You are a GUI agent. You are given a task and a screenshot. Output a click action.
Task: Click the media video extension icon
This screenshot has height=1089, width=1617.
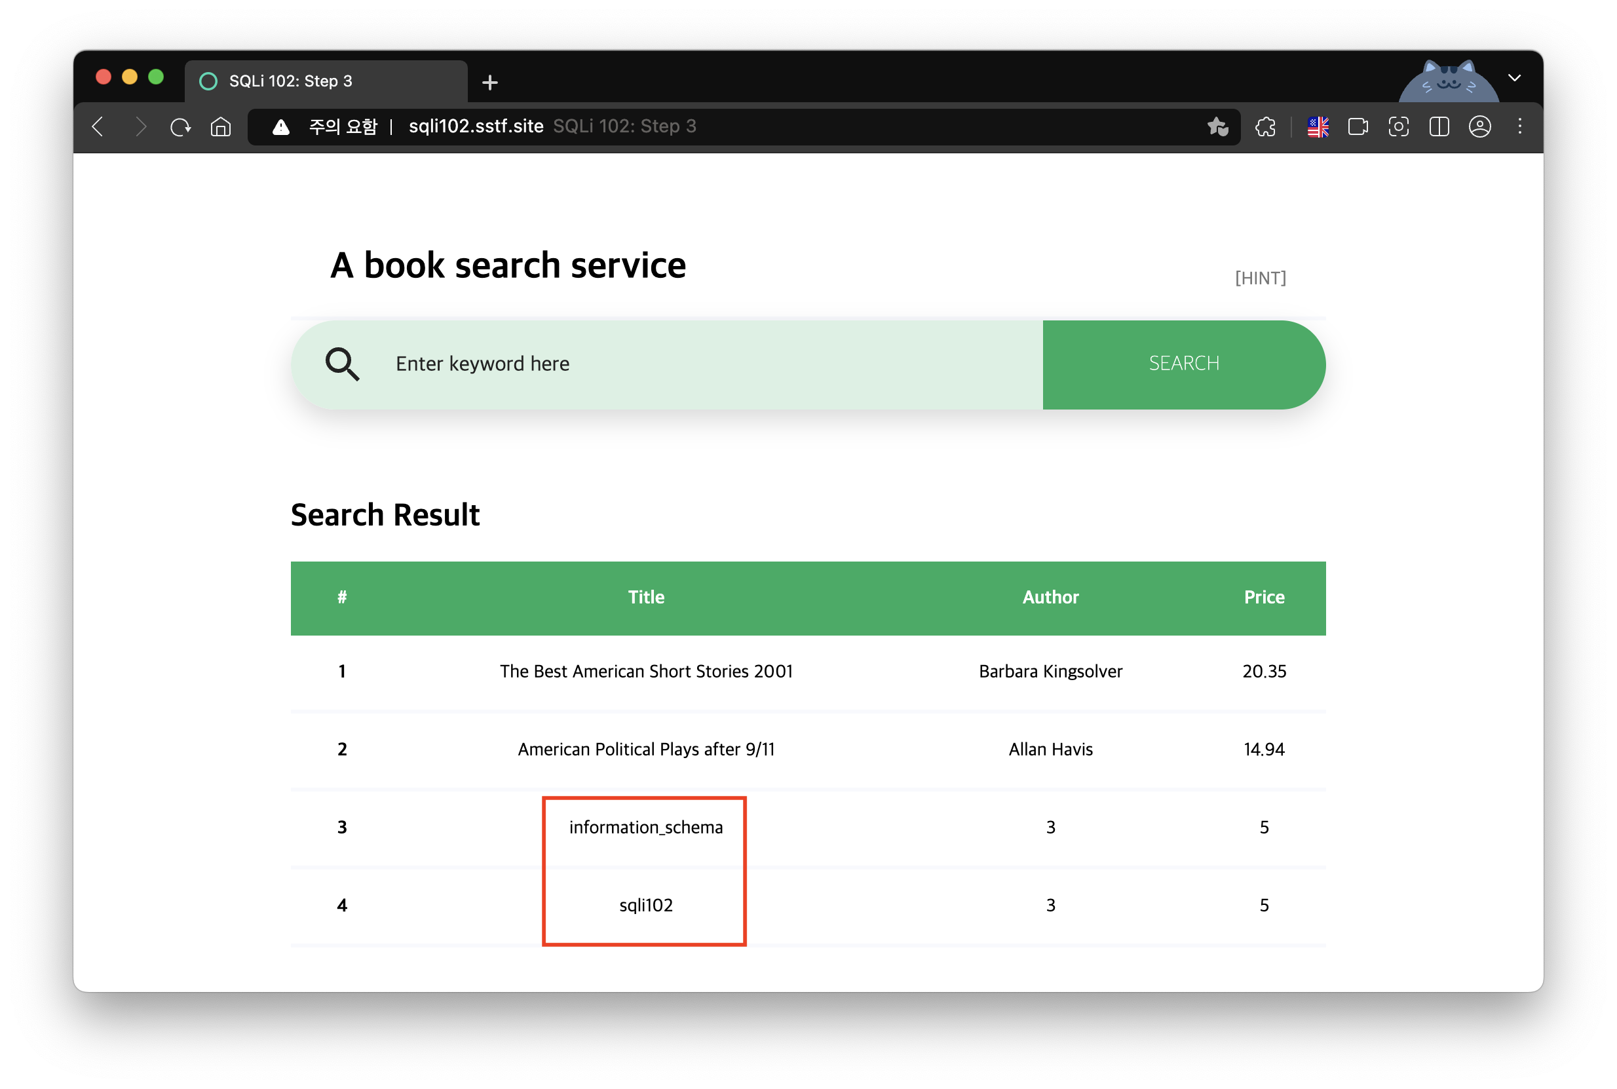pos(1358,126)
